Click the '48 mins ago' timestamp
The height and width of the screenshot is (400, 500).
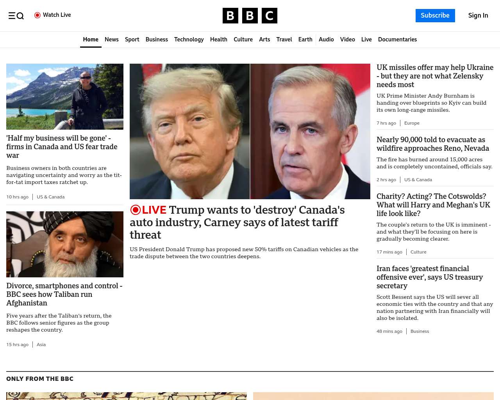pos(389,331)
